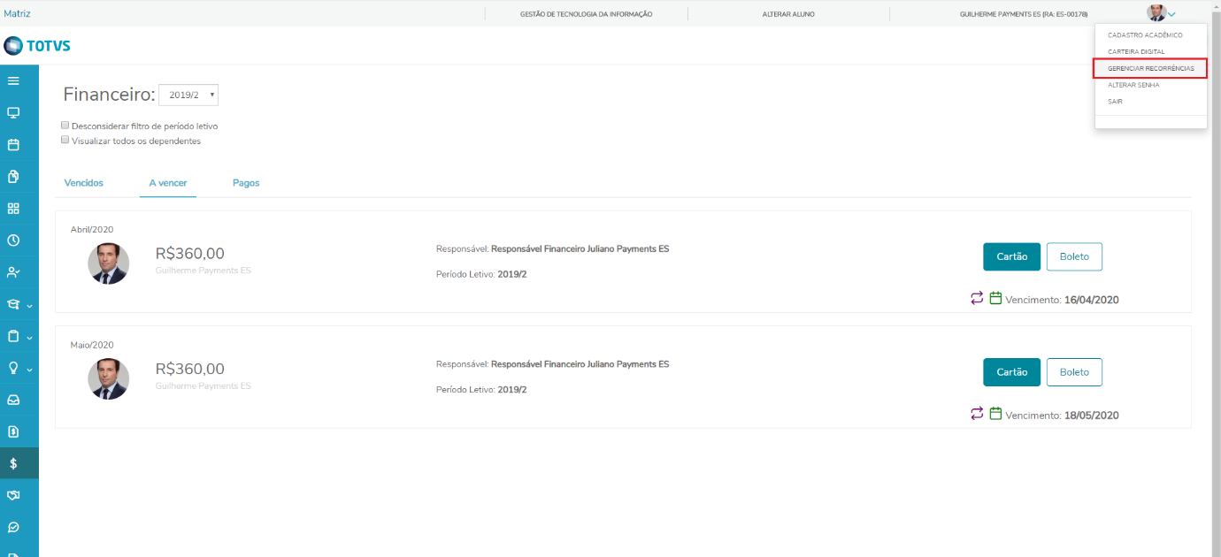
Task: Expand the lightbulb sidebar submenu
Action: (29, 369)
